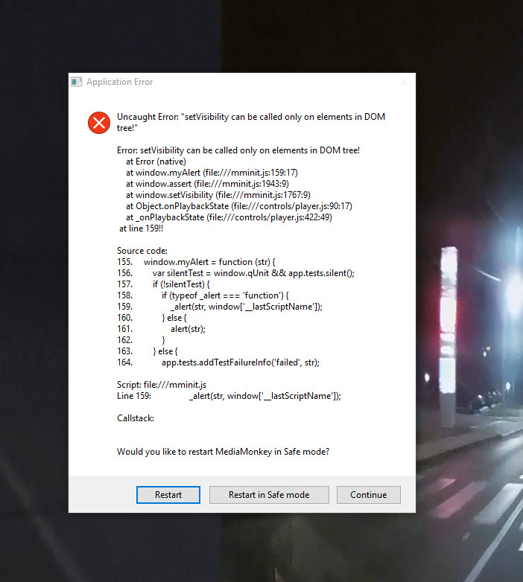Screen dimensions: 523x582
Task: Click the Restart button
Action: coord(168,495)
